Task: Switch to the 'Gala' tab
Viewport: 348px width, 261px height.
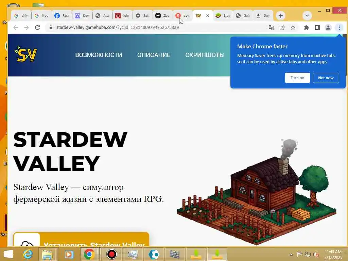Action: [243, 16]
